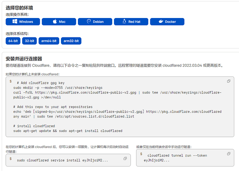This screenshot has height=171, width=239.
Task: Copy the service install command
Action: click(x=125, y=159)
